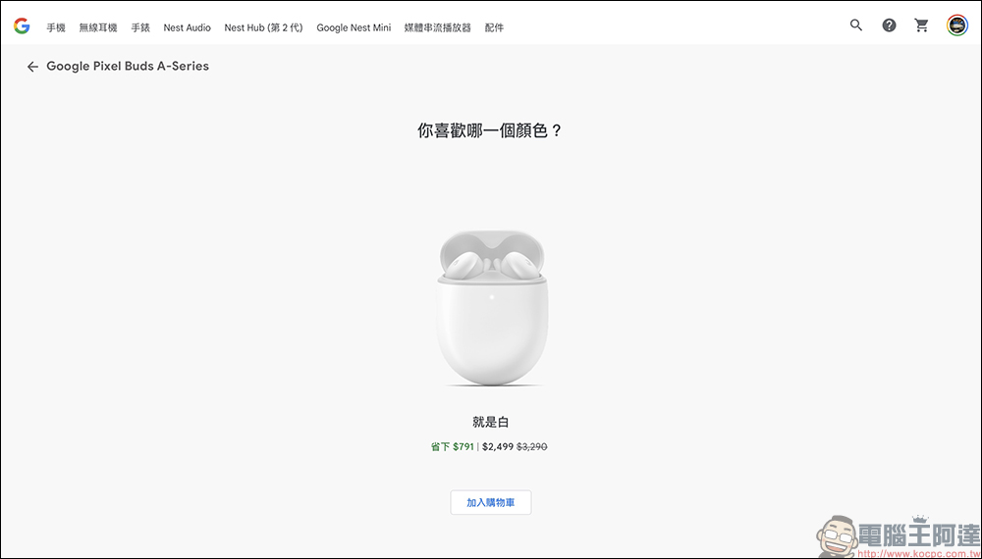The image size is (982, 559).
Task: Click the Google logo in the header
Action: coord(22,26)
